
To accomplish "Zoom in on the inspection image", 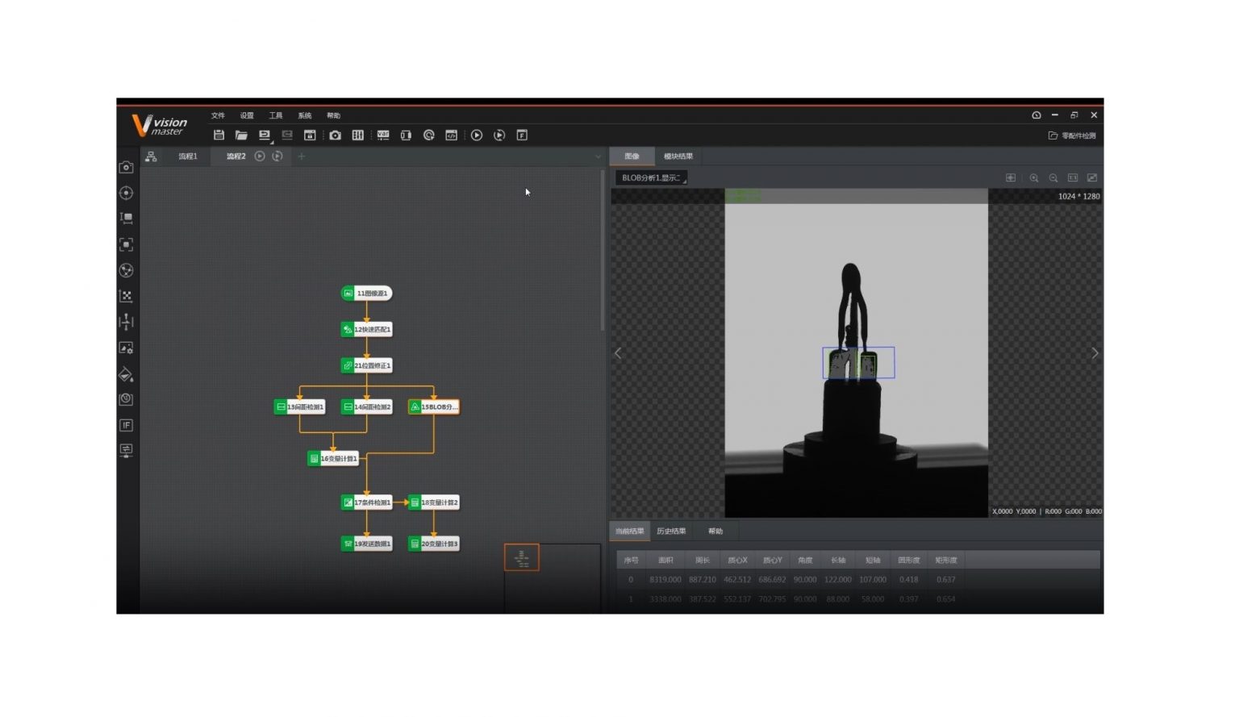I will [x=1035, y=177].
